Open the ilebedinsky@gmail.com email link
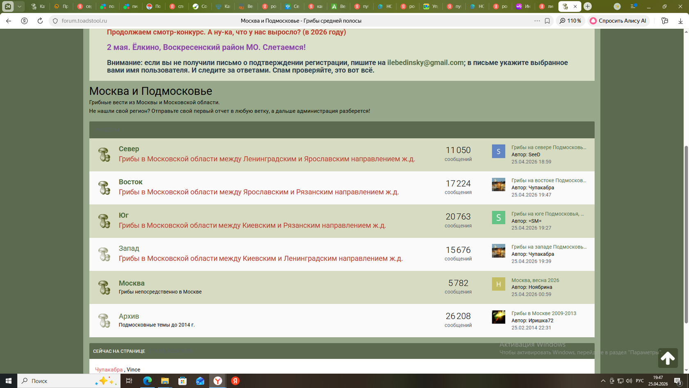 click(425, 63)
